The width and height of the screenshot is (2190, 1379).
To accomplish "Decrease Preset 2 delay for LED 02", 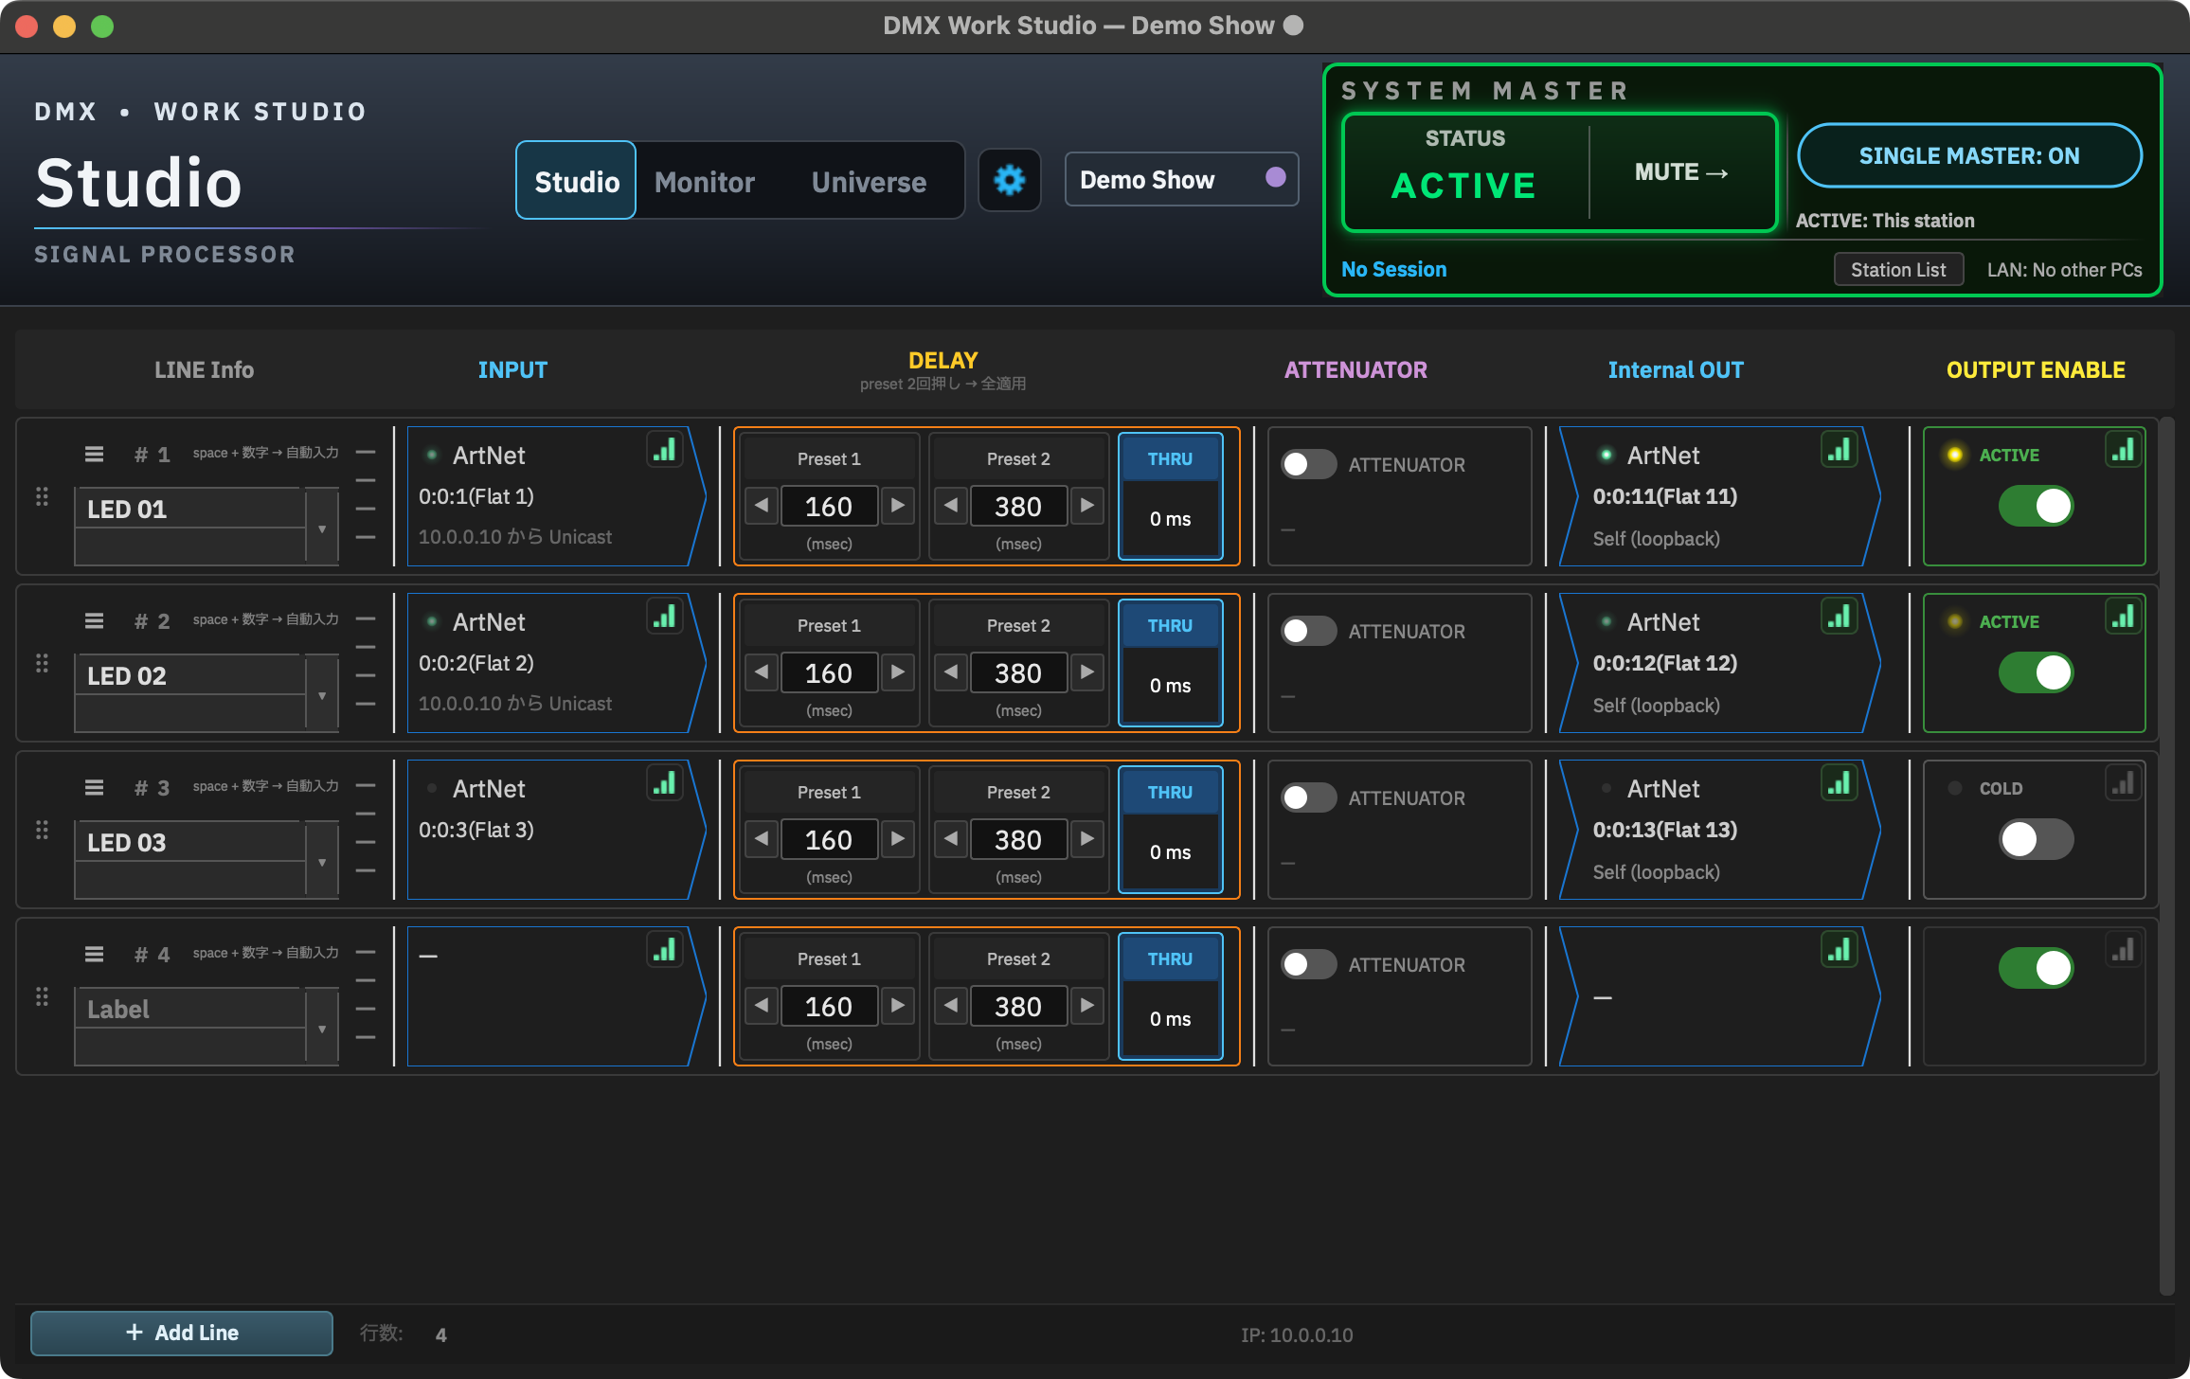I will (951, 672).
